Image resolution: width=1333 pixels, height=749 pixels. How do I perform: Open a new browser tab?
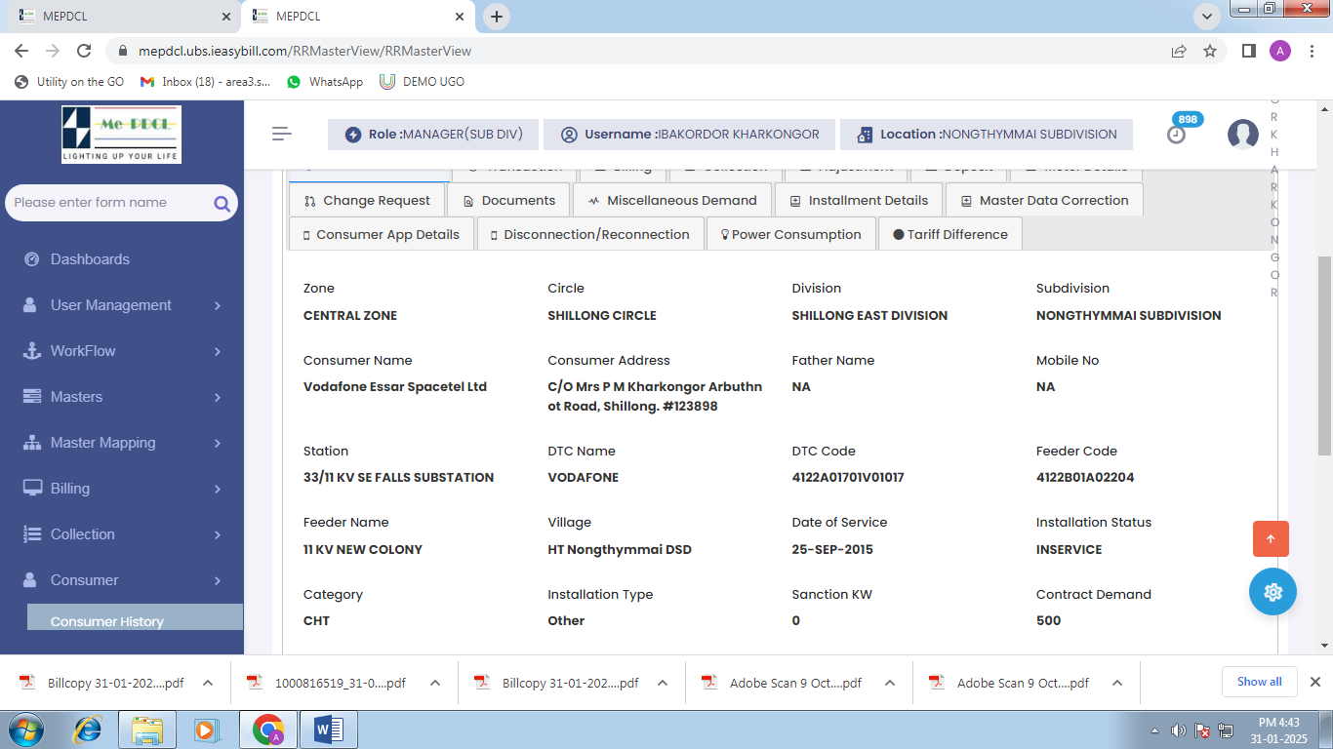pyautogui.click(x=497, y=17)
